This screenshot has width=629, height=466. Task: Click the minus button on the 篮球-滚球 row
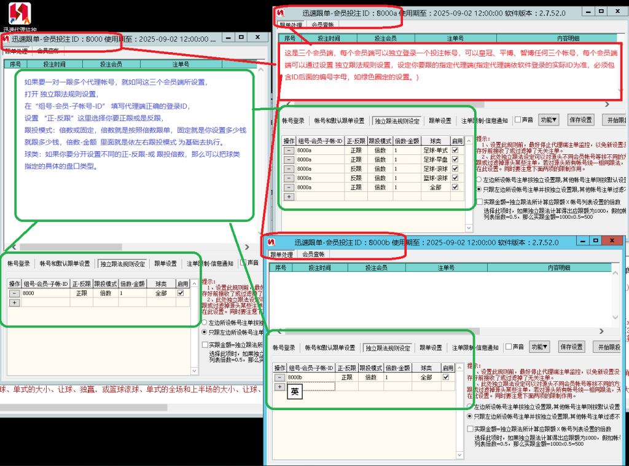tap(288, 178)
